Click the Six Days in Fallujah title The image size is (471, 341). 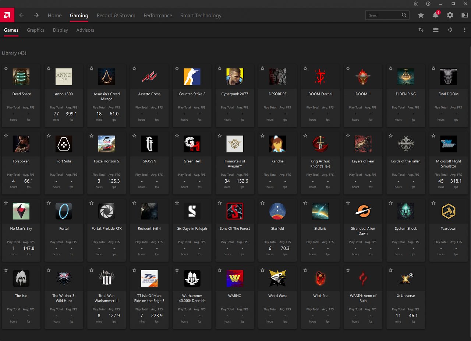192,228
